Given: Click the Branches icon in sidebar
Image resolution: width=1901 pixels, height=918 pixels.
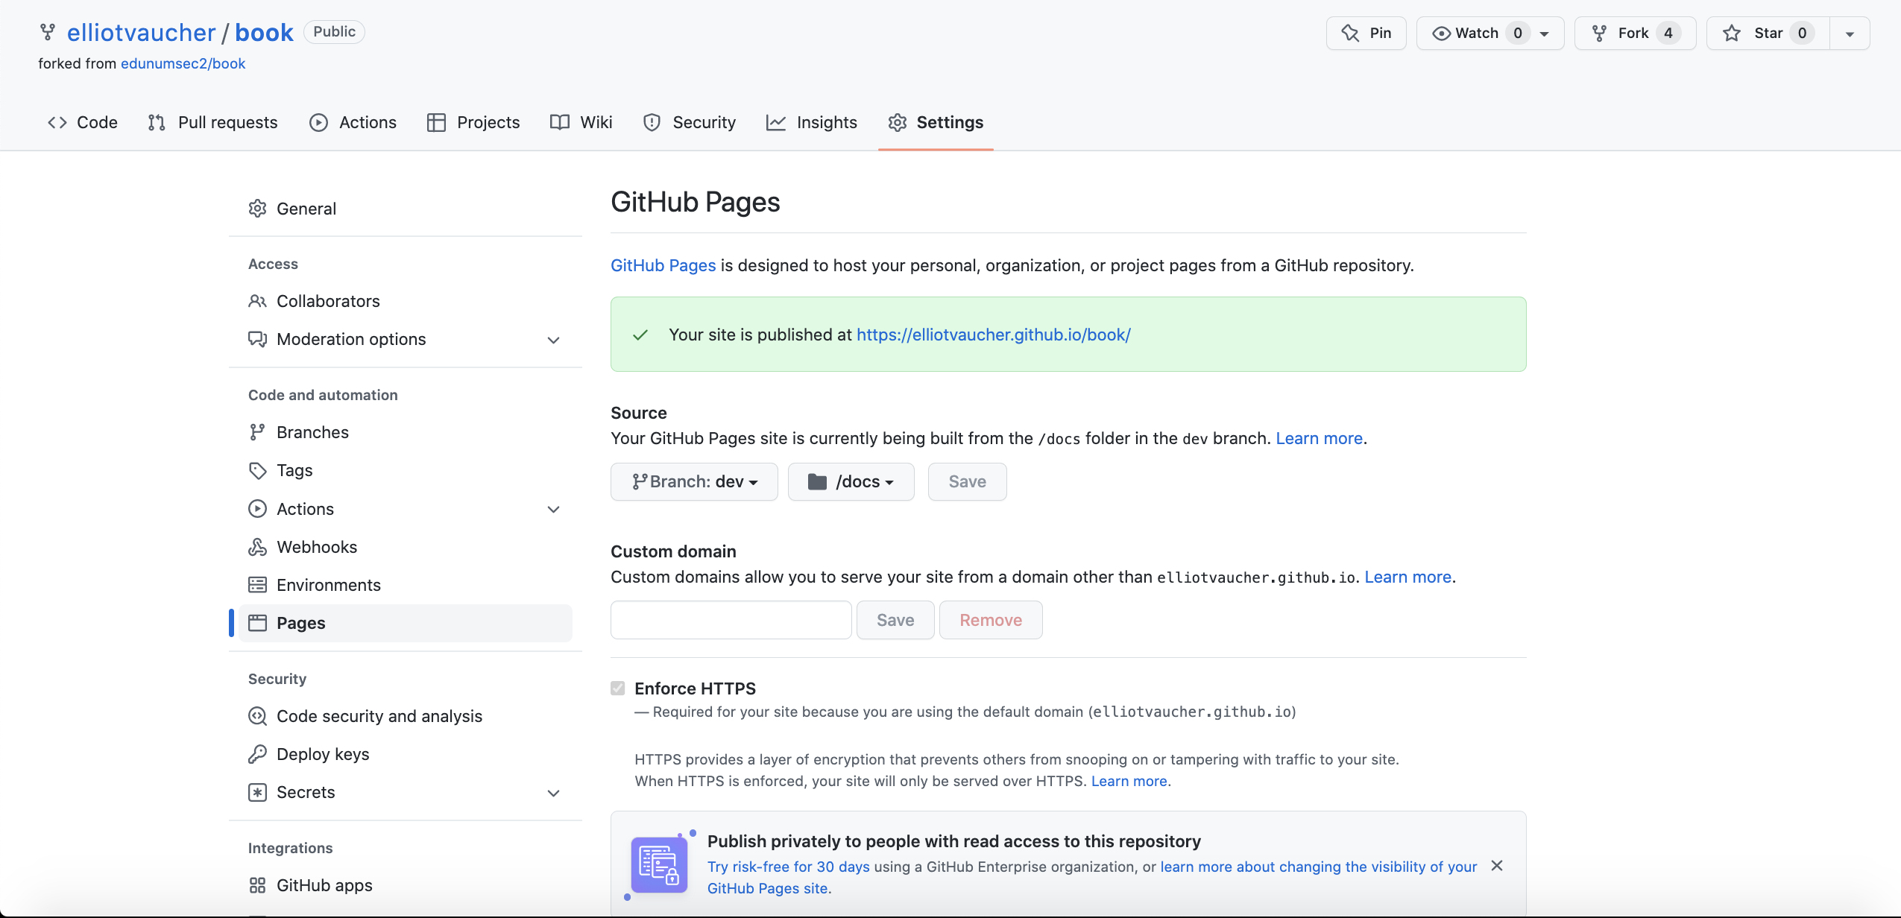Looking at the screenshot, I should click(x=257, y=432).
